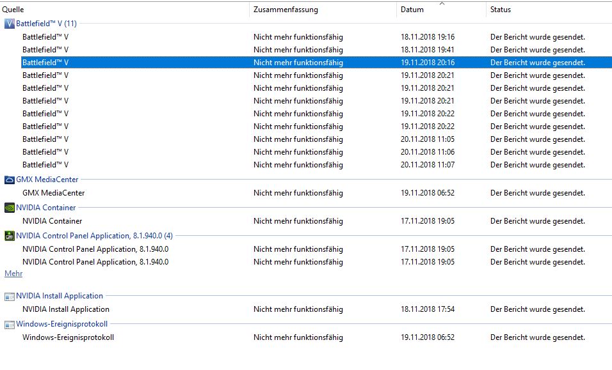Click the Status column header
Viewport: 612px width, 370px height.
549,10
